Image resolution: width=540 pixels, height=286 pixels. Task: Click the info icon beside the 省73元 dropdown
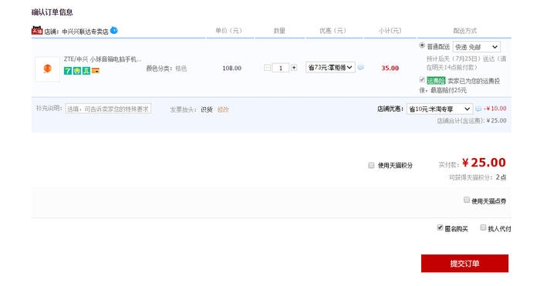360,68
